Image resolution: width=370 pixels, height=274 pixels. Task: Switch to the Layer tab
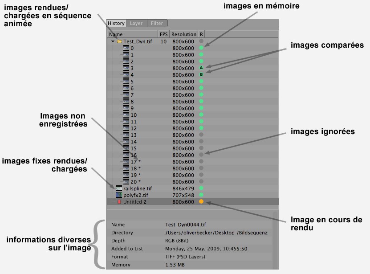pos(136,23)
